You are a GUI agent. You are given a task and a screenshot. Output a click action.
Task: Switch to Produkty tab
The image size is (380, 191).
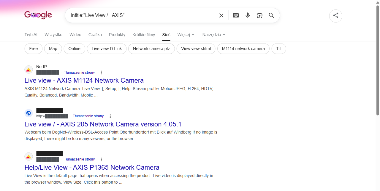(117, 35)
